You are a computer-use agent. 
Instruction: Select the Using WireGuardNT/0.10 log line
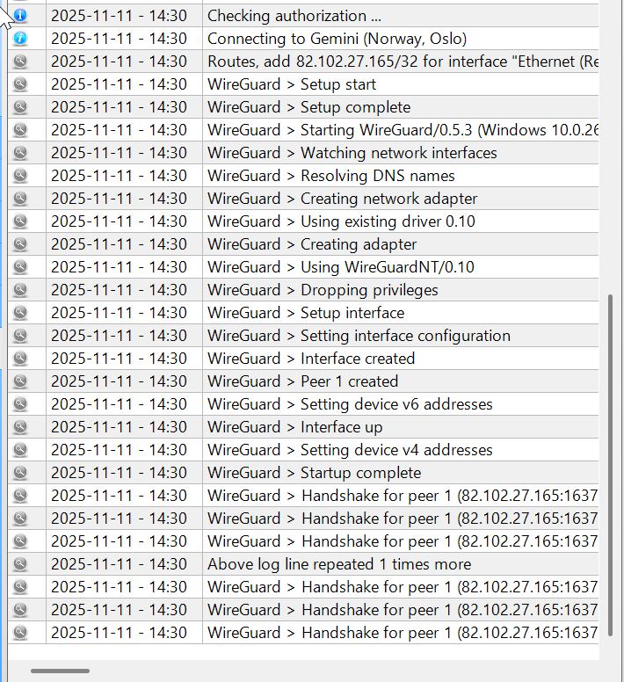coord(387,267)
